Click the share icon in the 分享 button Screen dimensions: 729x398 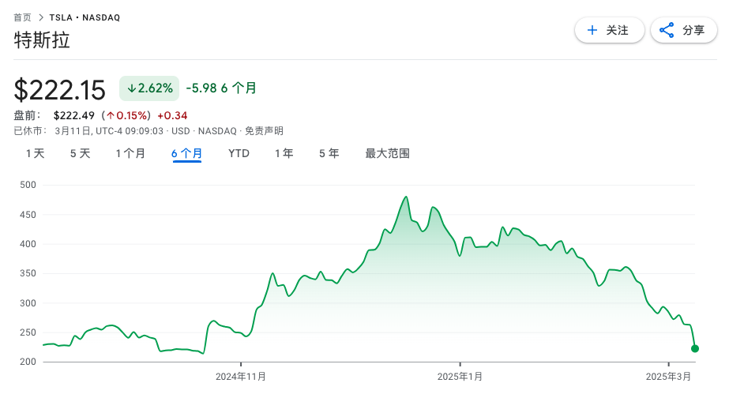pyautogui.click(x=667, y=30)
